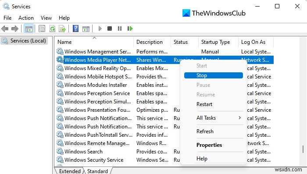Image resolution: width=307 pixels, height=174 pixels.
Task: Click the Export List toolbar icon
Action: coord(62,29)
